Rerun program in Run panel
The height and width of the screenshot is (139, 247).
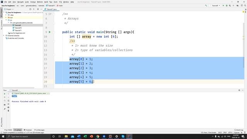tap(5, 94)
